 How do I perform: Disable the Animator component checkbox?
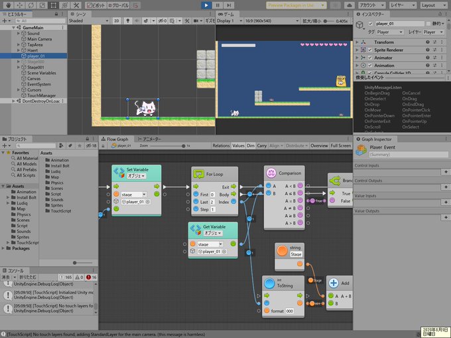370,58
